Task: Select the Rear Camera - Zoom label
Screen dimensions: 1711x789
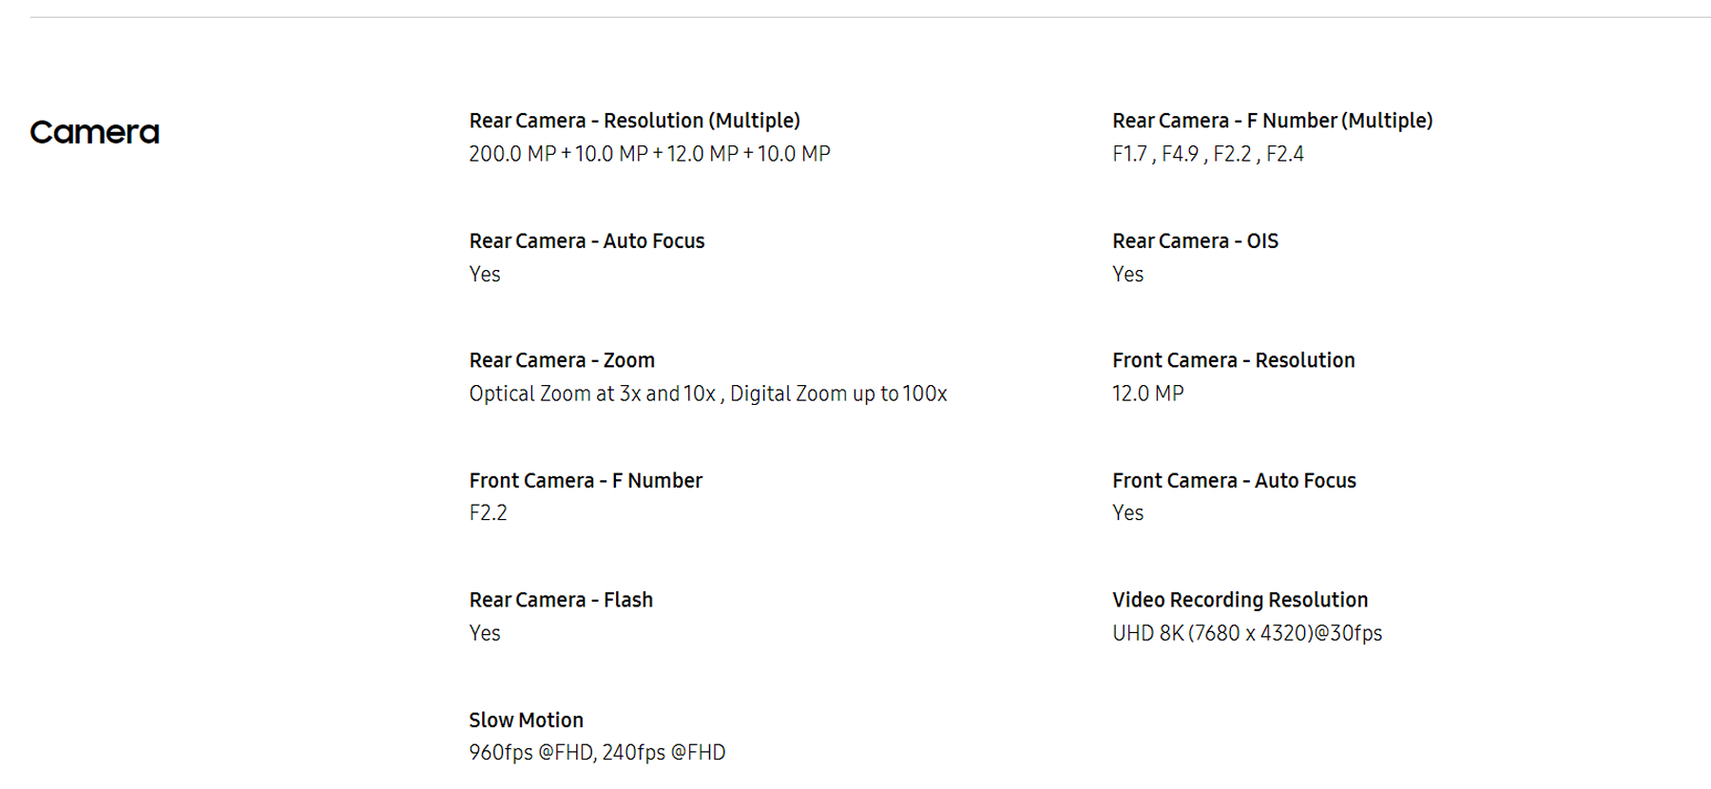Action: click(562, 361)
